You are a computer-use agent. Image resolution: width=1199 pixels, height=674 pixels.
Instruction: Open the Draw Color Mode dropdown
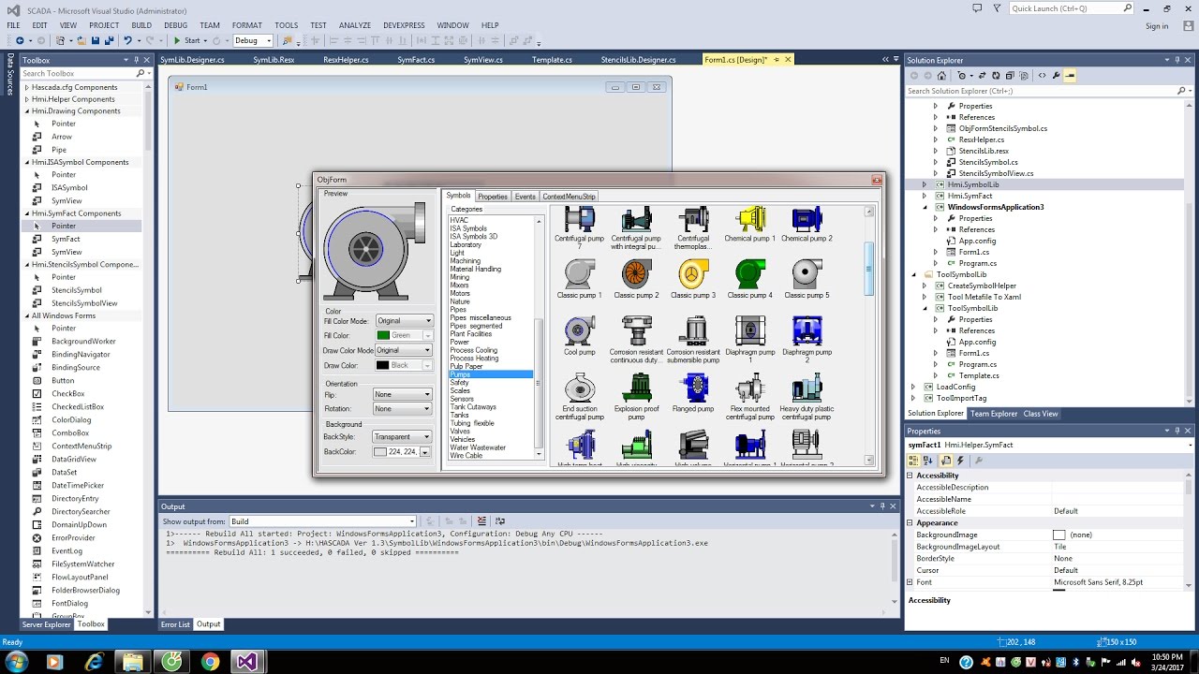pos(404,350)
